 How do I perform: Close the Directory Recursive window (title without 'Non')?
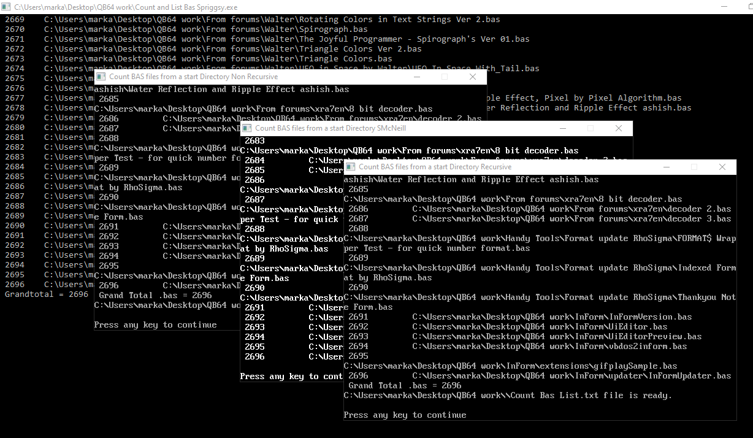point(722,167)
